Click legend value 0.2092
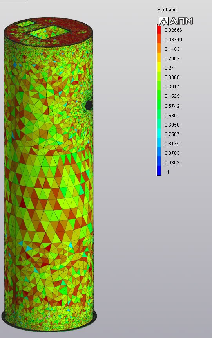Image resolution: width=212 pixels, height=338 pixels. tap(172, 59)
